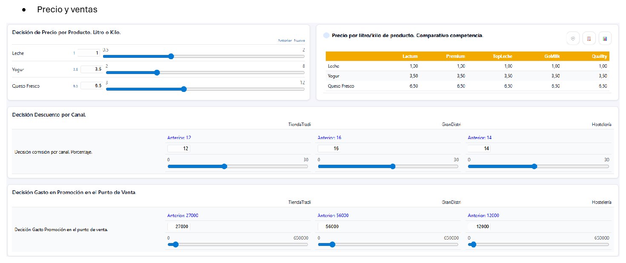Click the TiendaTradi commission percentage slider

(x=238, y=166)
